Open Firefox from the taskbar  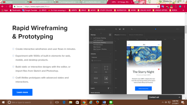(97, 102)
